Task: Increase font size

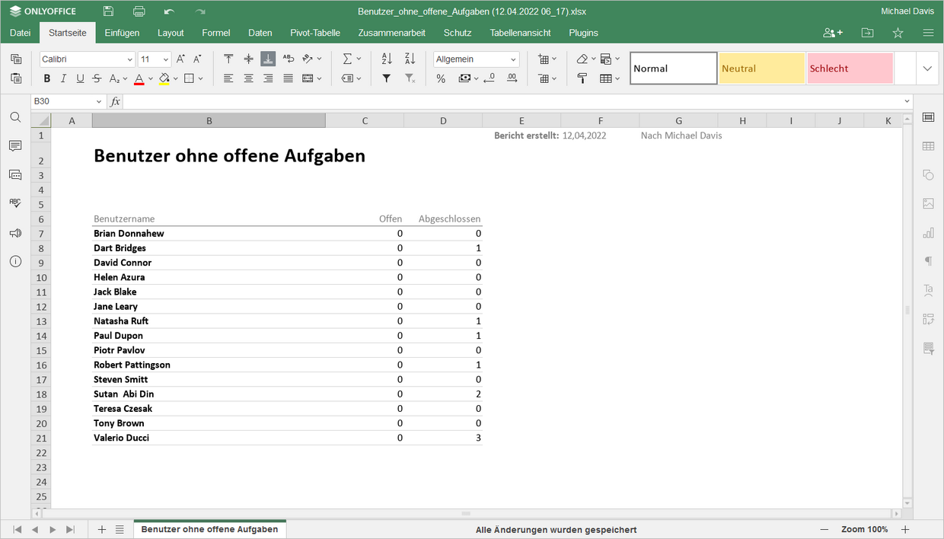Action: [180, 59]
